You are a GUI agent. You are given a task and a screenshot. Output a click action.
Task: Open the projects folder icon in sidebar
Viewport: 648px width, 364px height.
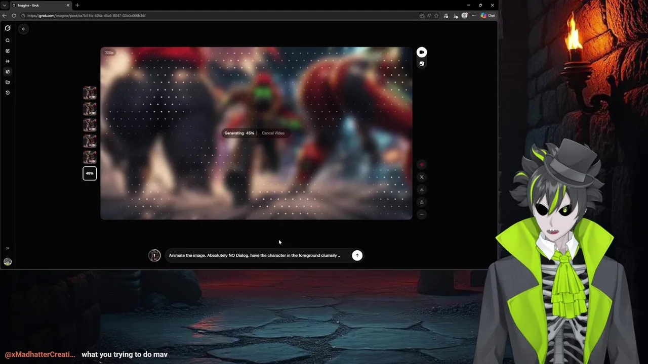(x=8, y=82)
